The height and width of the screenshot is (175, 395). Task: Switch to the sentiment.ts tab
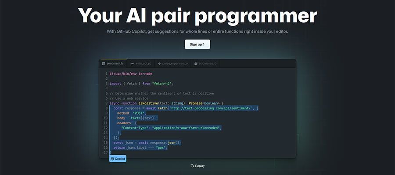pos(113,63)
